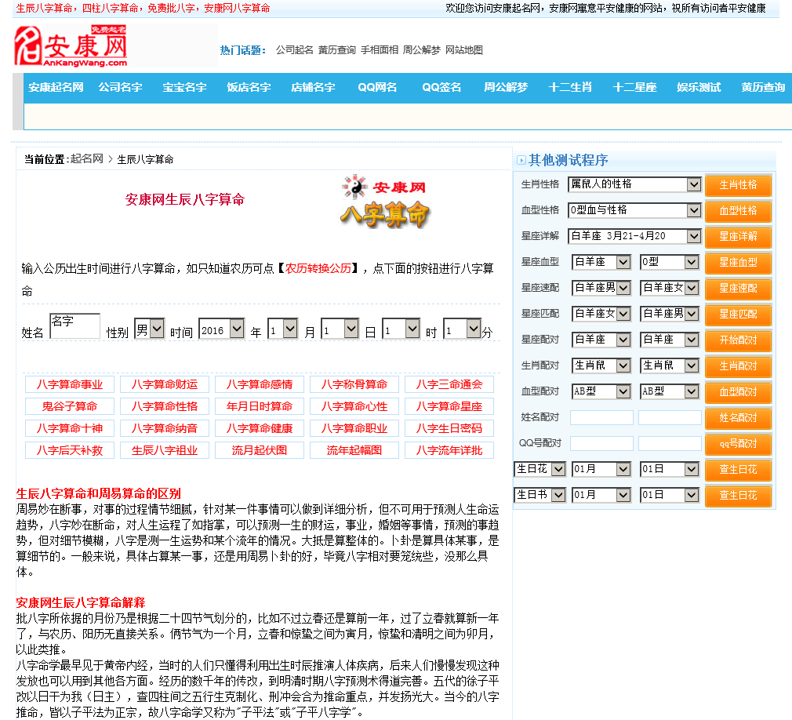Viewport: 792px width, 720px height.
Task: Open the O型 dropdown in 星座血型 row
Action: (670, 262)
